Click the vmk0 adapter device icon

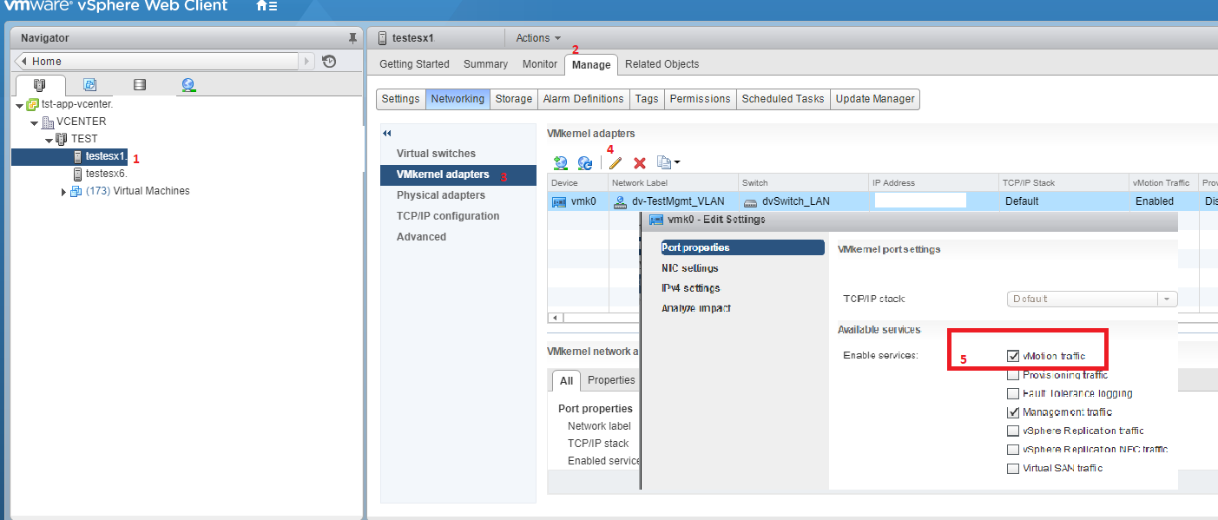point(560,201)
